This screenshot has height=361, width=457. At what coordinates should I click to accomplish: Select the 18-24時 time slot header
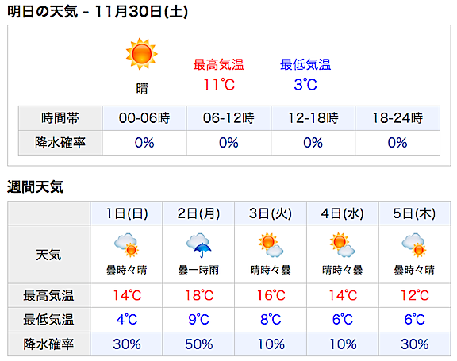(397, 118)
